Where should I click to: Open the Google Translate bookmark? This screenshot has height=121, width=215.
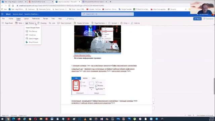125,9
